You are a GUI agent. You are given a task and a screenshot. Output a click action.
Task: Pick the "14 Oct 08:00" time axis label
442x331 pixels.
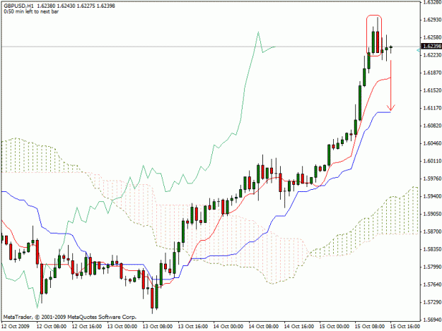click(264, 327)
